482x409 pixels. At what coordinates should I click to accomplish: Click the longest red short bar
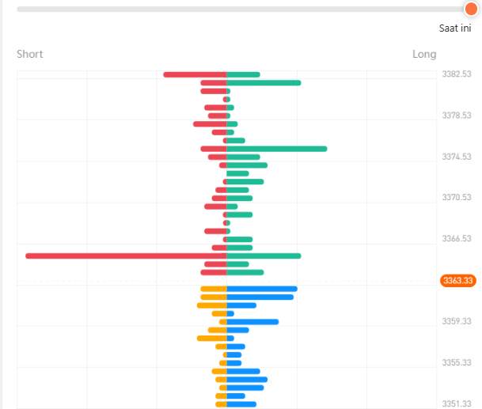coord(126,256)
